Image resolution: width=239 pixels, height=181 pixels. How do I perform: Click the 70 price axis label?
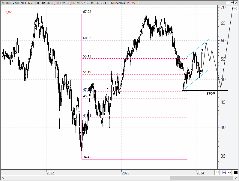point(223,7)
